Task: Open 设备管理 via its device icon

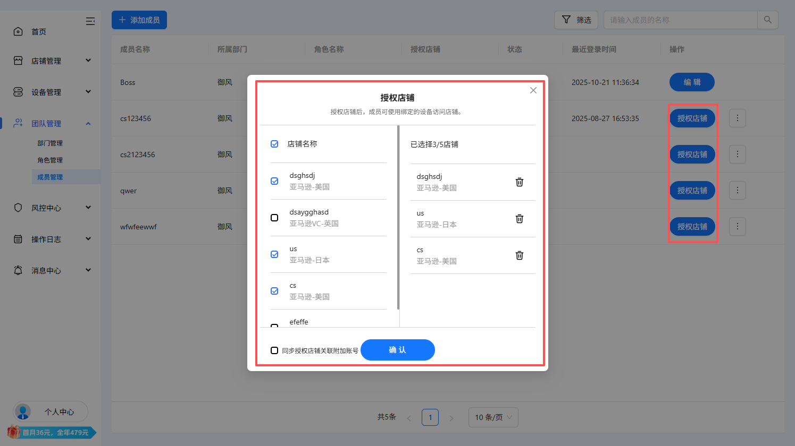Action: click(18, 91)
